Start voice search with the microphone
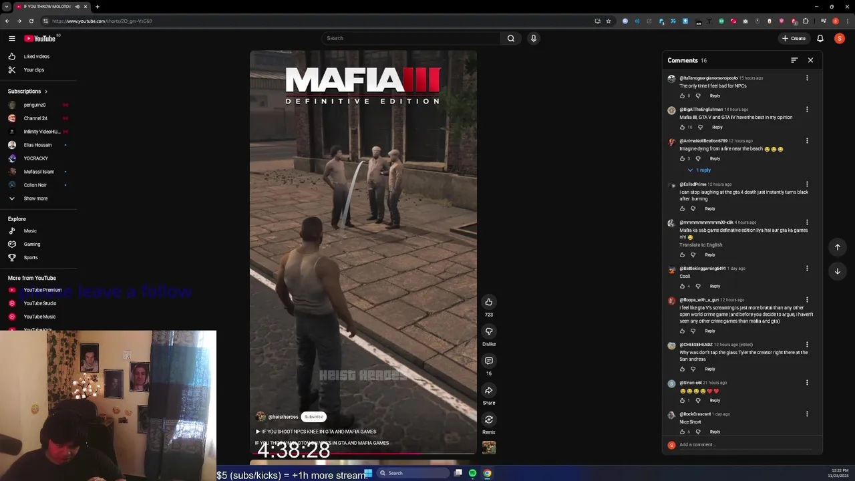This screenshot has height=481, width=855. click(x=533, y=38)
